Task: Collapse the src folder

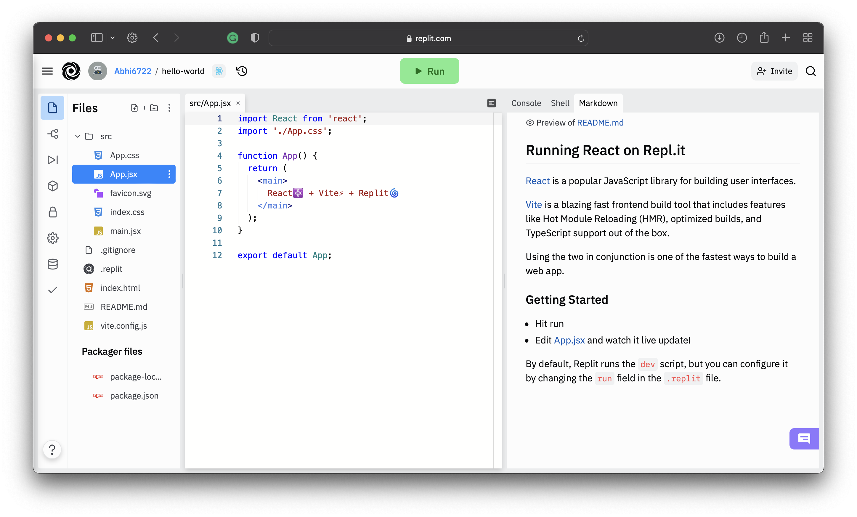Action: pyautogui.click(x=77, y=136)
